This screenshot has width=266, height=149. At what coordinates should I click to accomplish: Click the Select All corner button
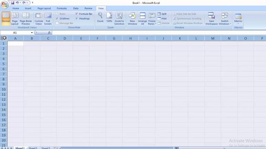pos(4,38)
